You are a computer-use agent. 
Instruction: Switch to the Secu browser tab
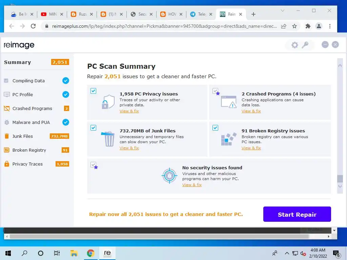[142, 14]
